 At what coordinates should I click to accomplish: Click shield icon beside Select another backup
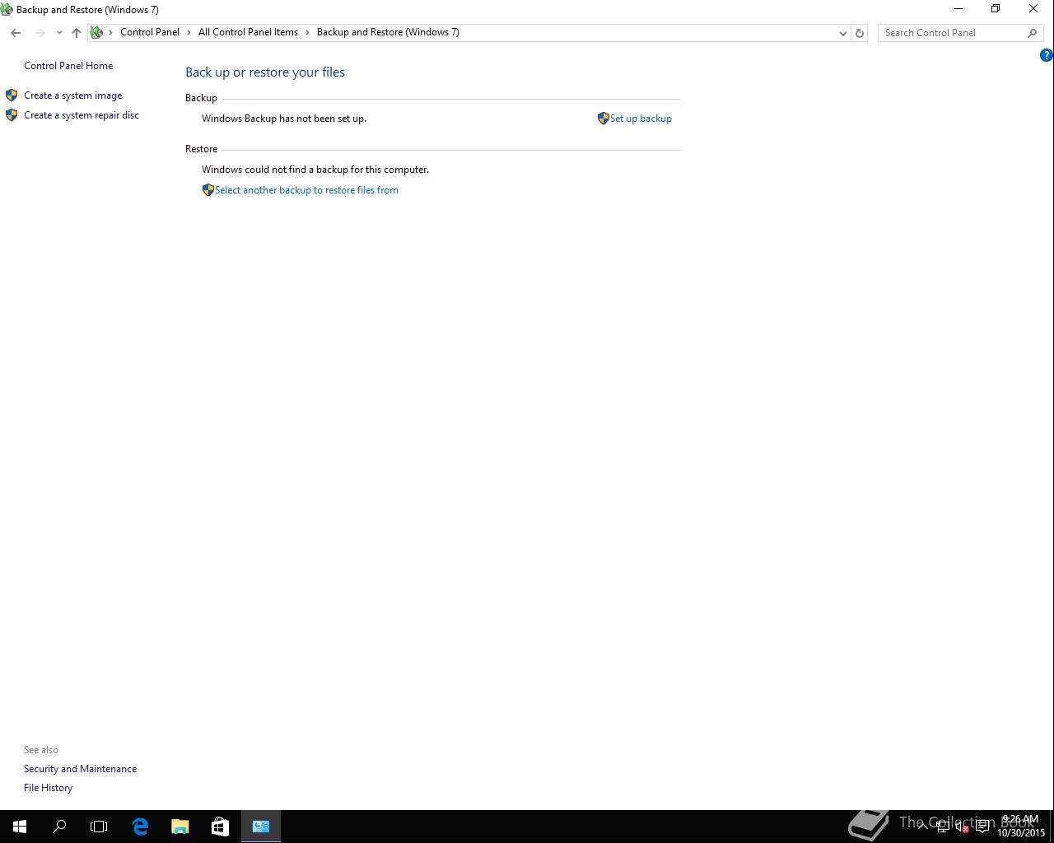(x=208, y=190)
